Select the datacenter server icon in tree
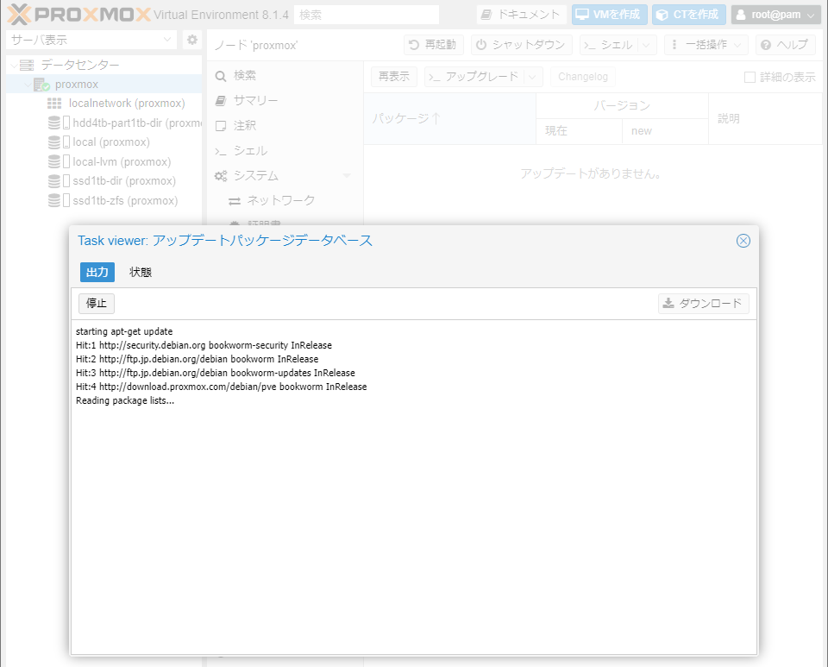The height and width of the screenshot is (667, 828). click(27, 65)
